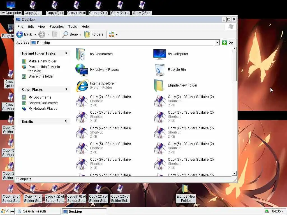Open the Tools menu
Image resolution: width=287 pixels, height=215 pixels.
point(73,27)
